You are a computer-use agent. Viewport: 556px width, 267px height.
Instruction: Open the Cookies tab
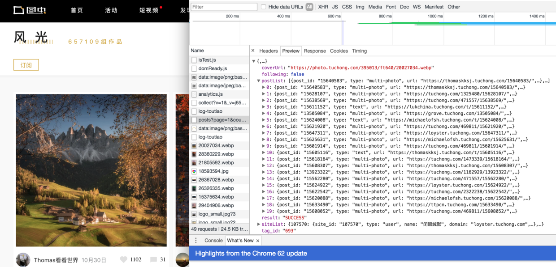click(x=339, y=51)
